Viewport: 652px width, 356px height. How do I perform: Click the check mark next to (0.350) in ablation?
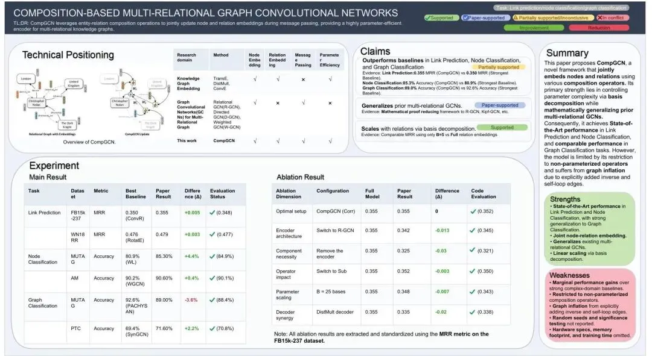tap(472, 271)
